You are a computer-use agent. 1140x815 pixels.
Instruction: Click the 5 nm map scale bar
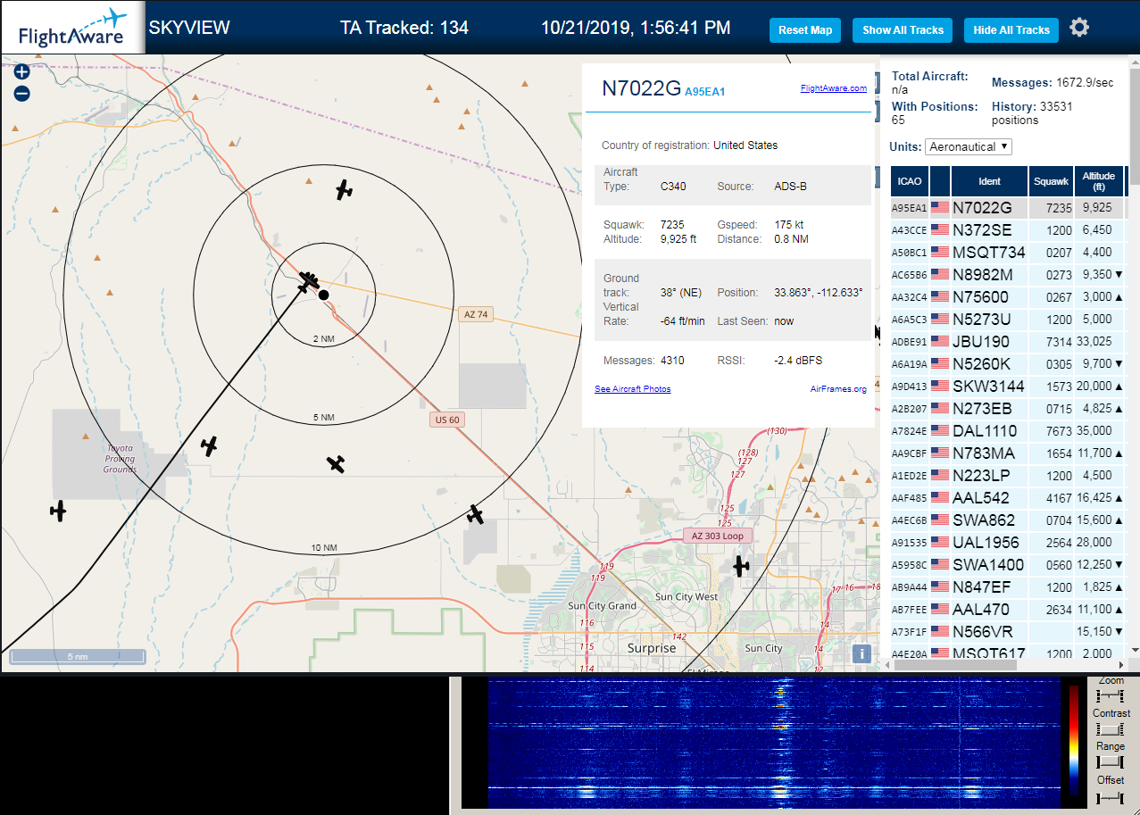point(78,656)
